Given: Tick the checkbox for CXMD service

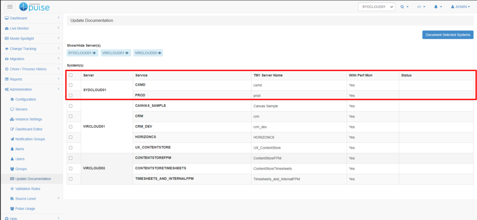Looking at the screenshot, I should coord(71,85).
